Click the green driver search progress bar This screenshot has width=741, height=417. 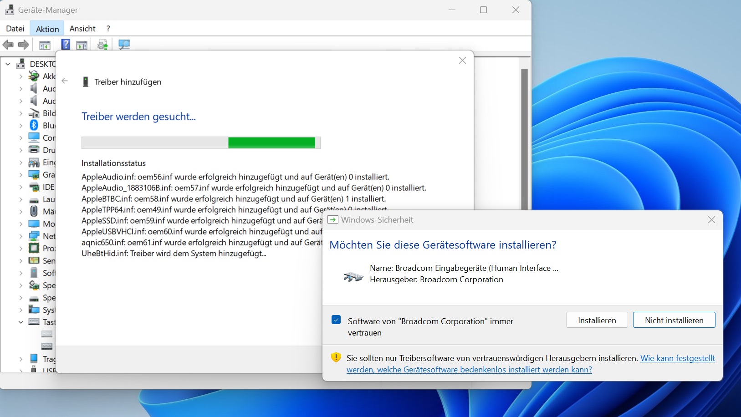click(x=201, y=142)
